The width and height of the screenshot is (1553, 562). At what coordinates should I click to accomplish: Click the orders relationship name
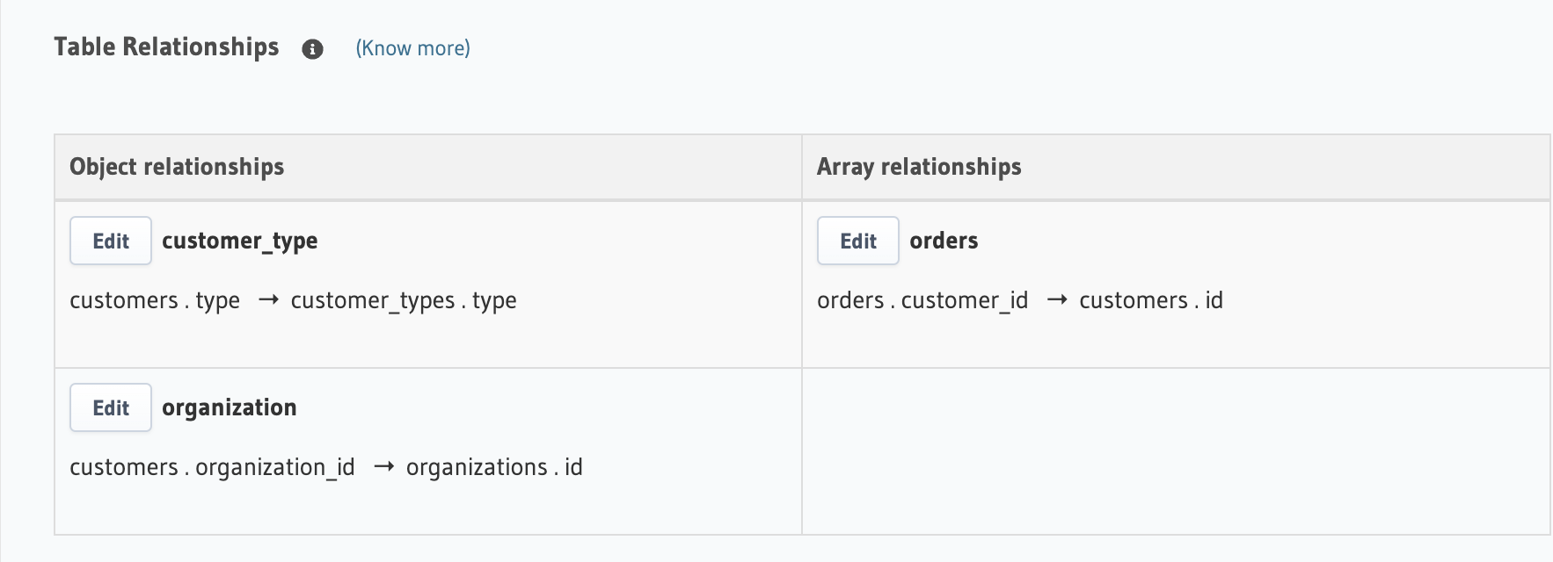[943, 241]
